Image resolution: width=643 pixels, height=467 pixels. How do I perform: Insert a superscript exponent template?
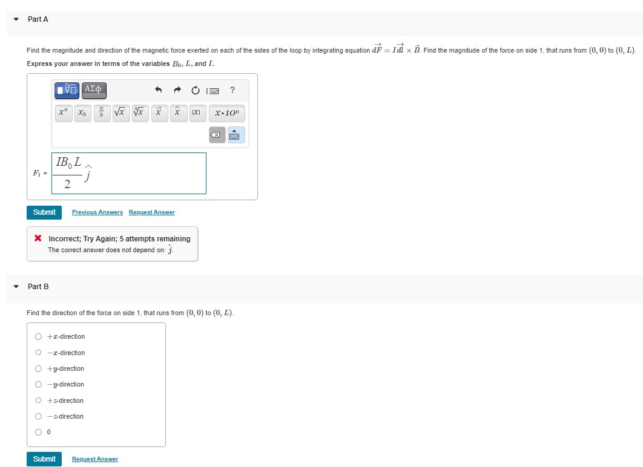click(x=64, y=113)
